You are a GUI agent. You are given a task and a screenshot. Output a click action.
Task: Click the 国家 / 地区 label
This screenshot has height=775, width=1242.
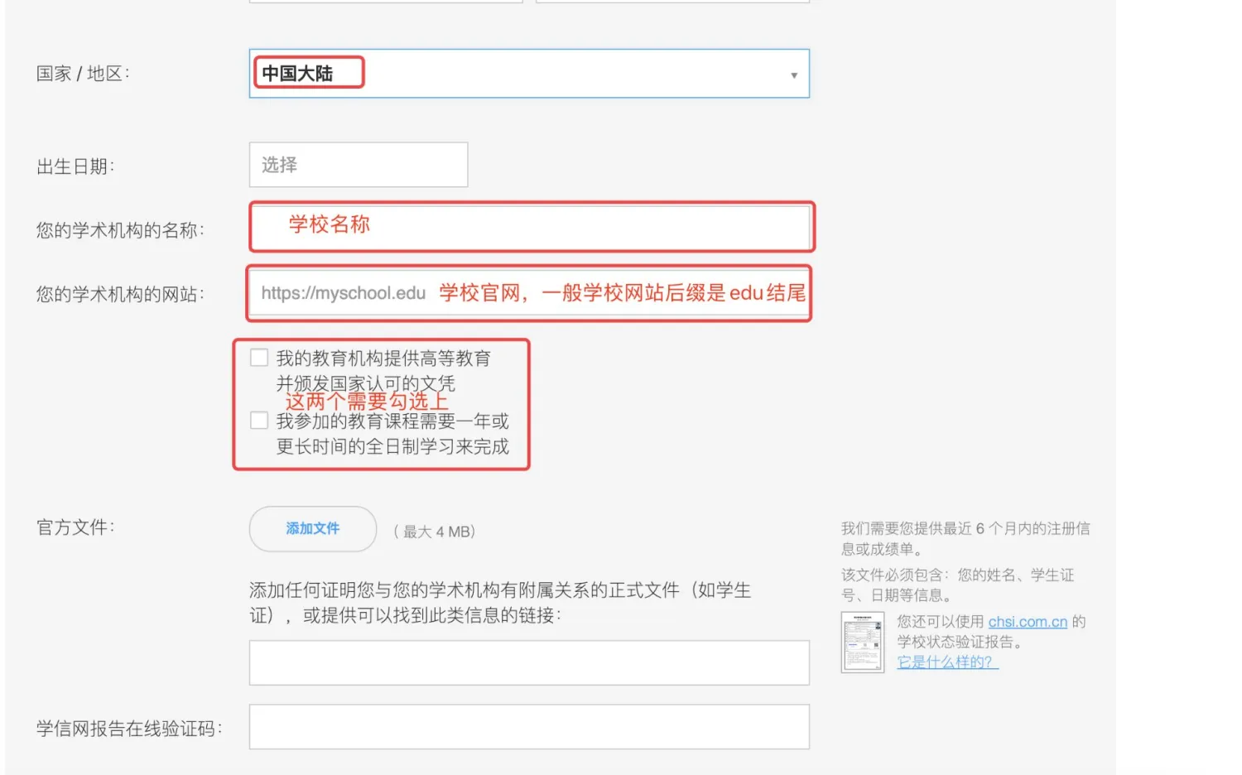click(83, 74)
